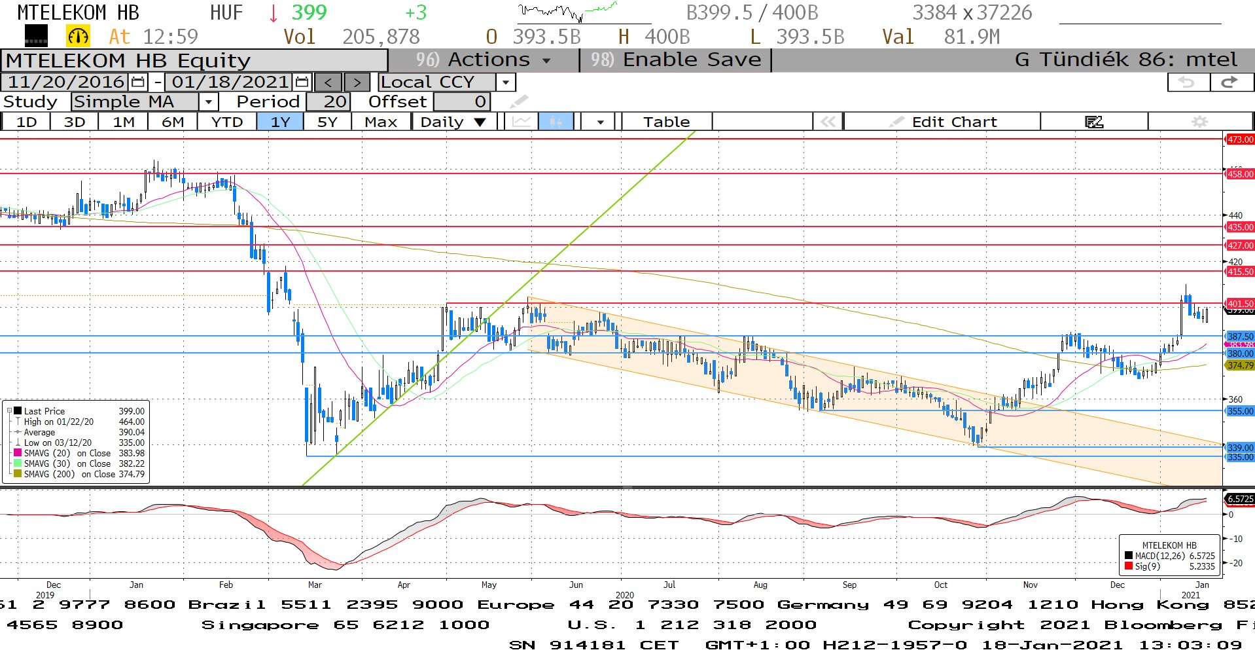Shift the date range backward

pyautogui.click(x=328, y=82)
